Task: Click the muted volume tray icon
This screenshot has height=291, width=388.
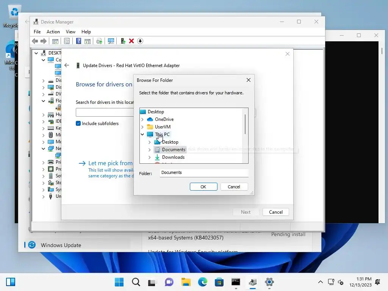Action: pyautogui.click(x=341, y=282)
